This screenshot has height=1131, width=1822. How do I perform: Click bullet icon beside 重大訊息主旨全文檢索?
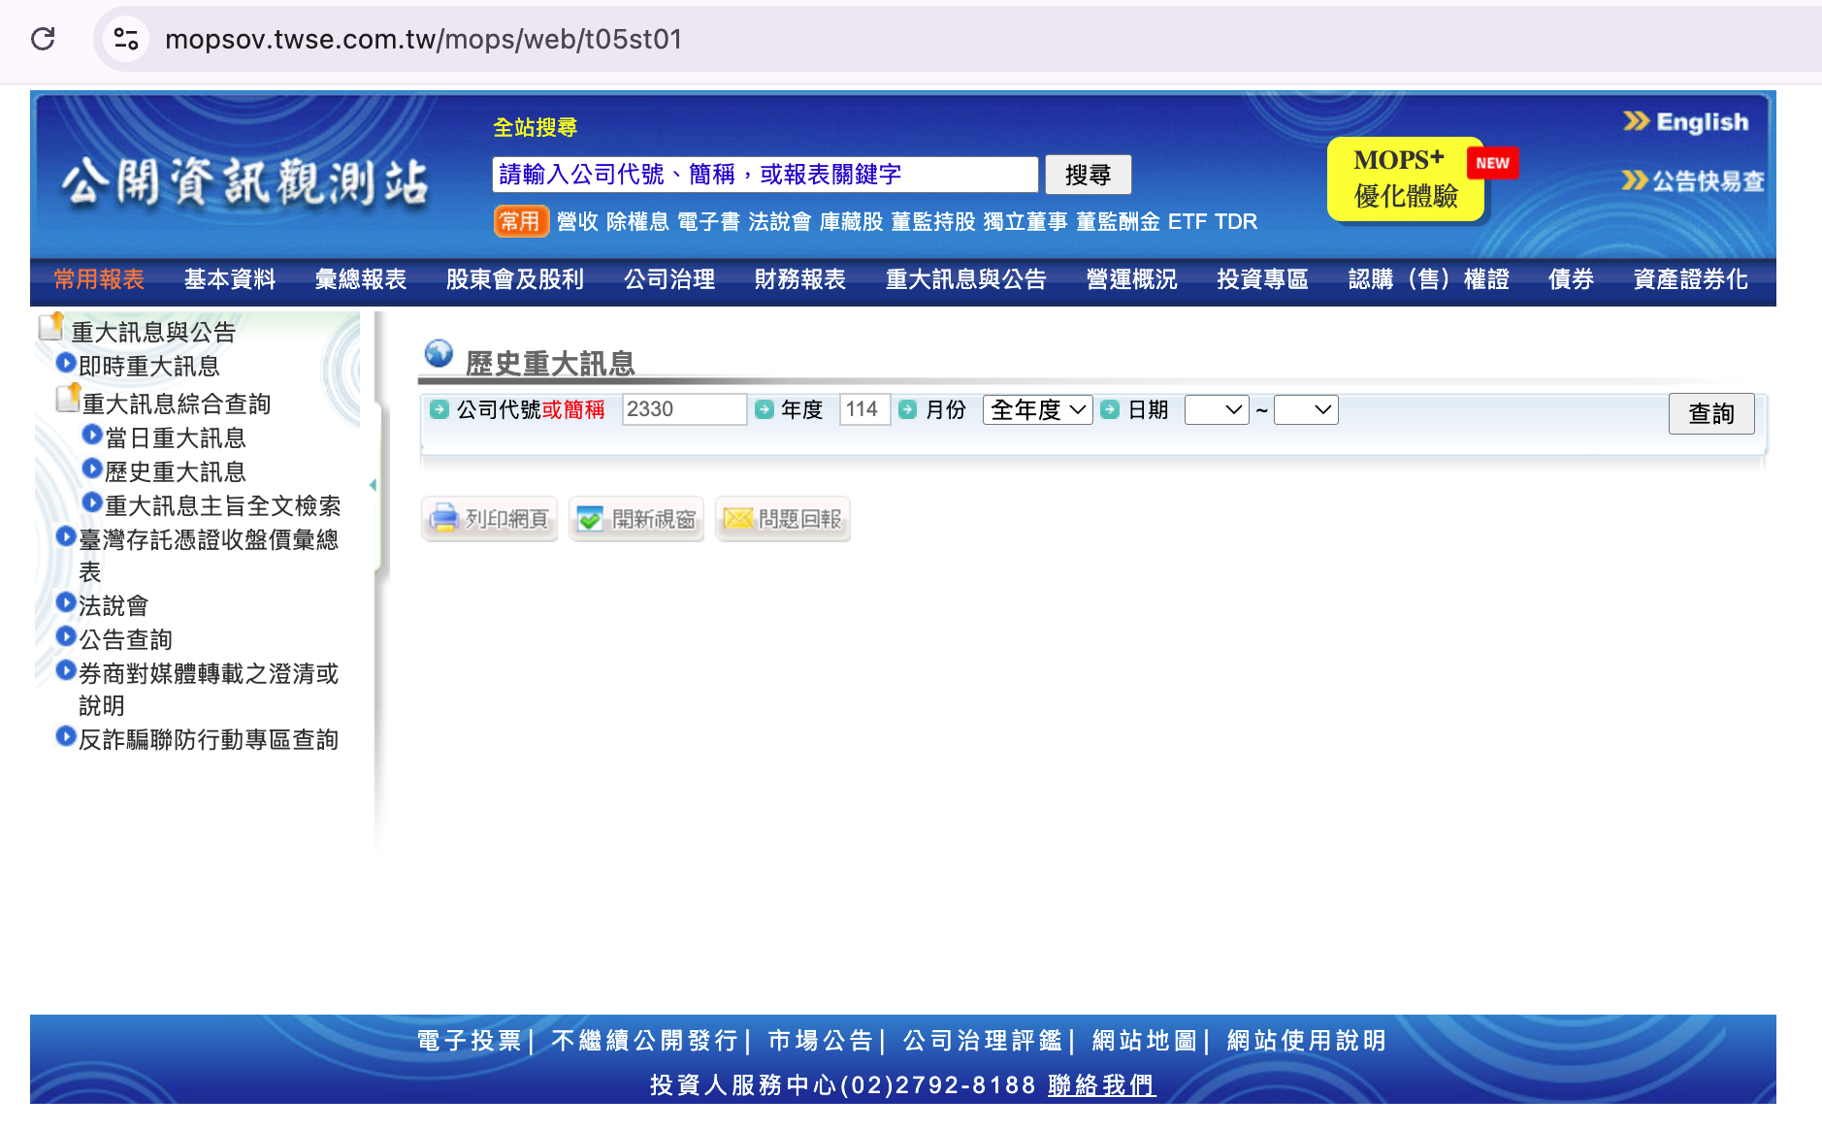[x=92, y=502]
